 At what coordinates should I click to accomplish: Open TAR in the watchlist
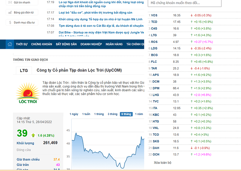[154, 68]
